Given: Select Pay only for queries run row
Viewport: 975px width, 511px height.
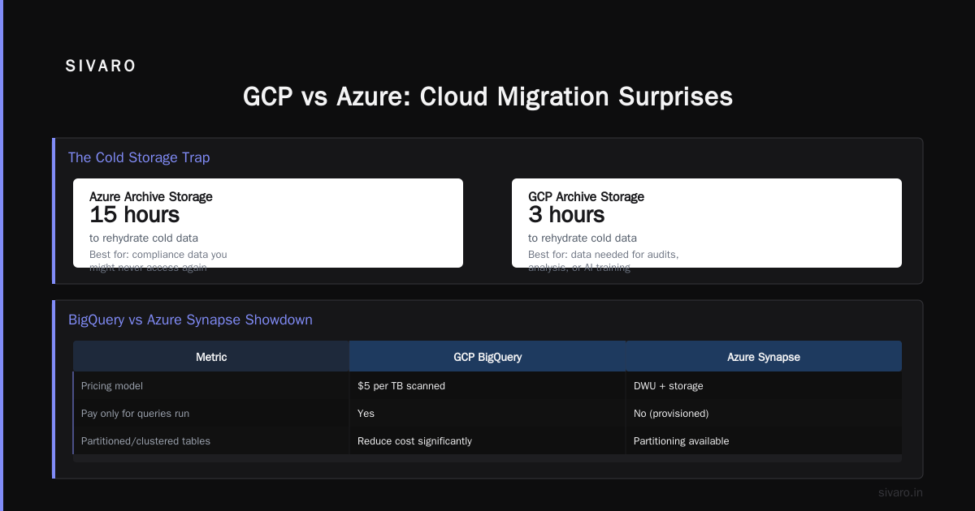Looking at the screenshot, I should [x=487, y=414].
